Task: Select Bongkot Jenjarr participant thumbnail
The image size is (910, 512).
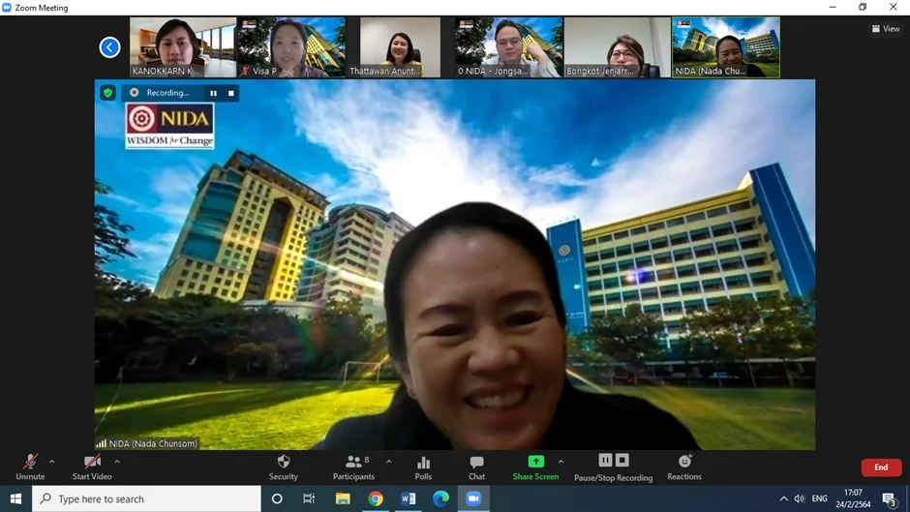Action: (617, 47)
